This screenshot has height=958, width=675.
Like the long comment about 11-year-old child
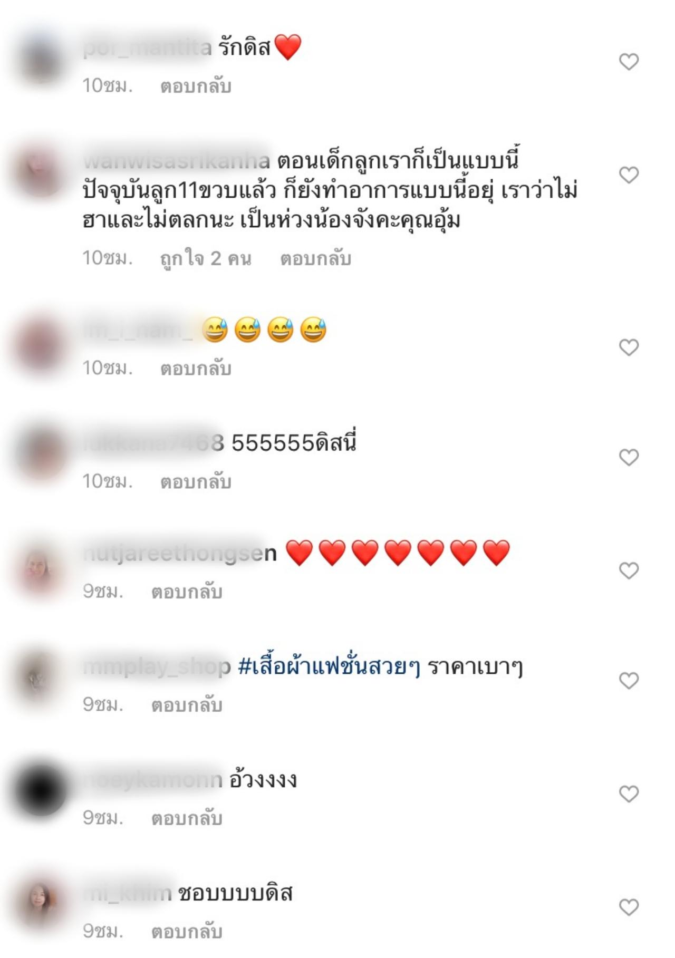629,175
